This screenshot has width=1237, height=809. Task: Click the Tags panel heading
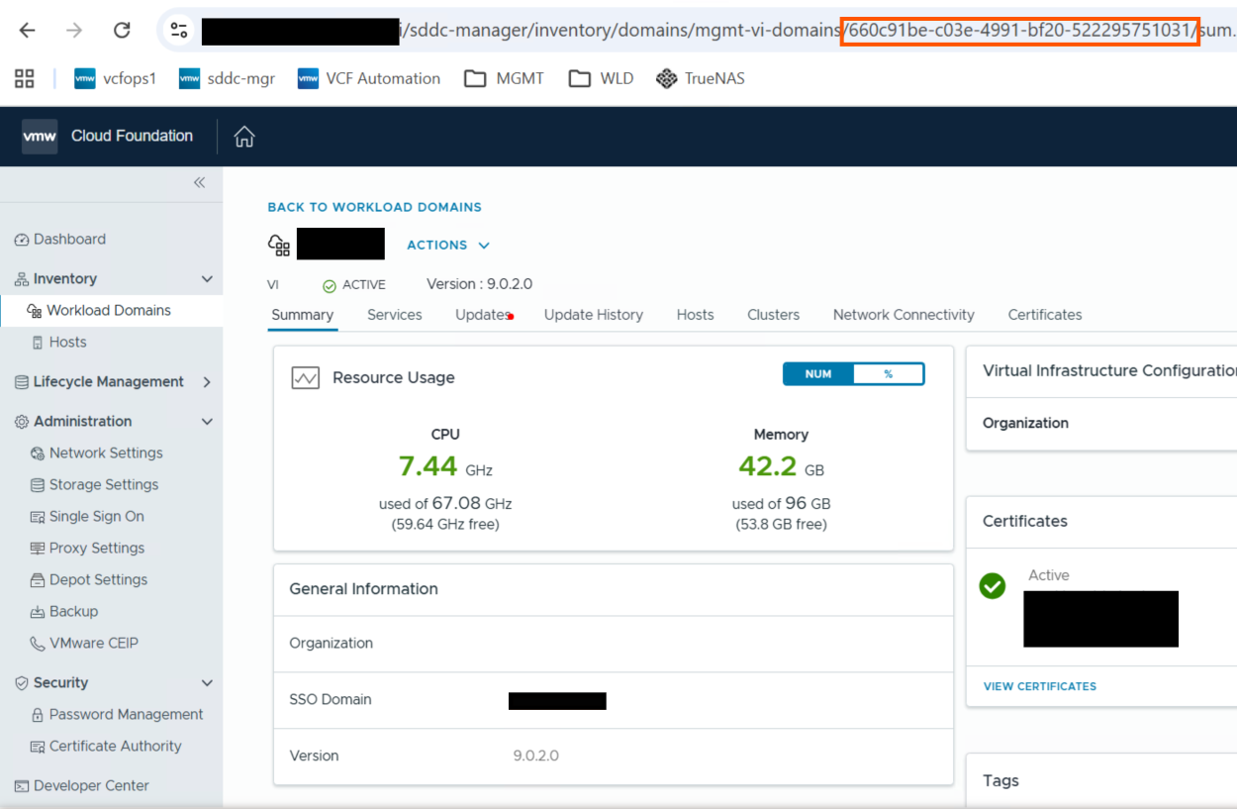tap(1000, 780)
